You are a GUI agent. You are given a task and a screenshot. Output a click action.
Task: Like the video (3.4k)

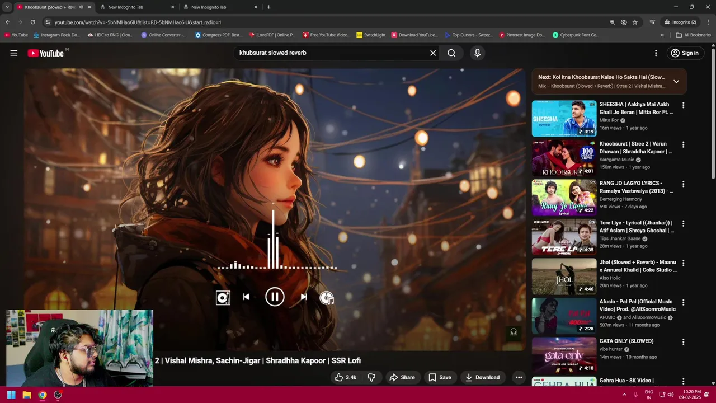(345, 377)
